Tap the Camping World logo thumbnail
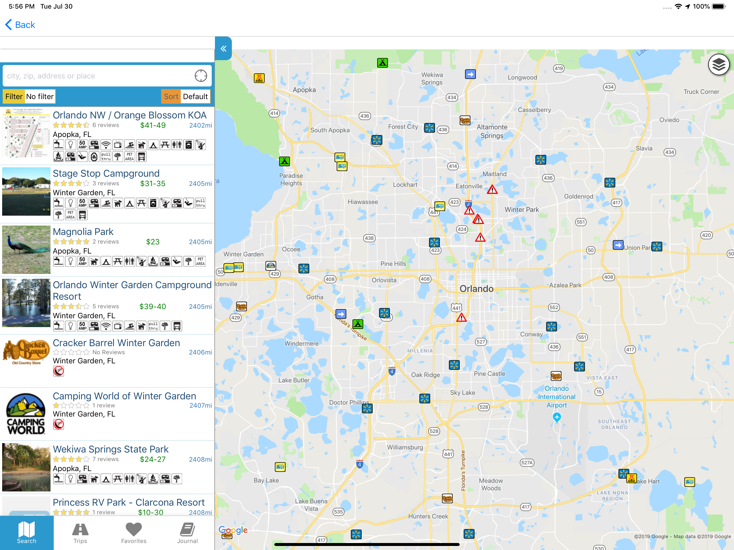Screen dimensions: 734x550 [26, 414]
